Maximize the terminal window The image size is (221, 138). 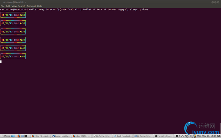point(215,2)
